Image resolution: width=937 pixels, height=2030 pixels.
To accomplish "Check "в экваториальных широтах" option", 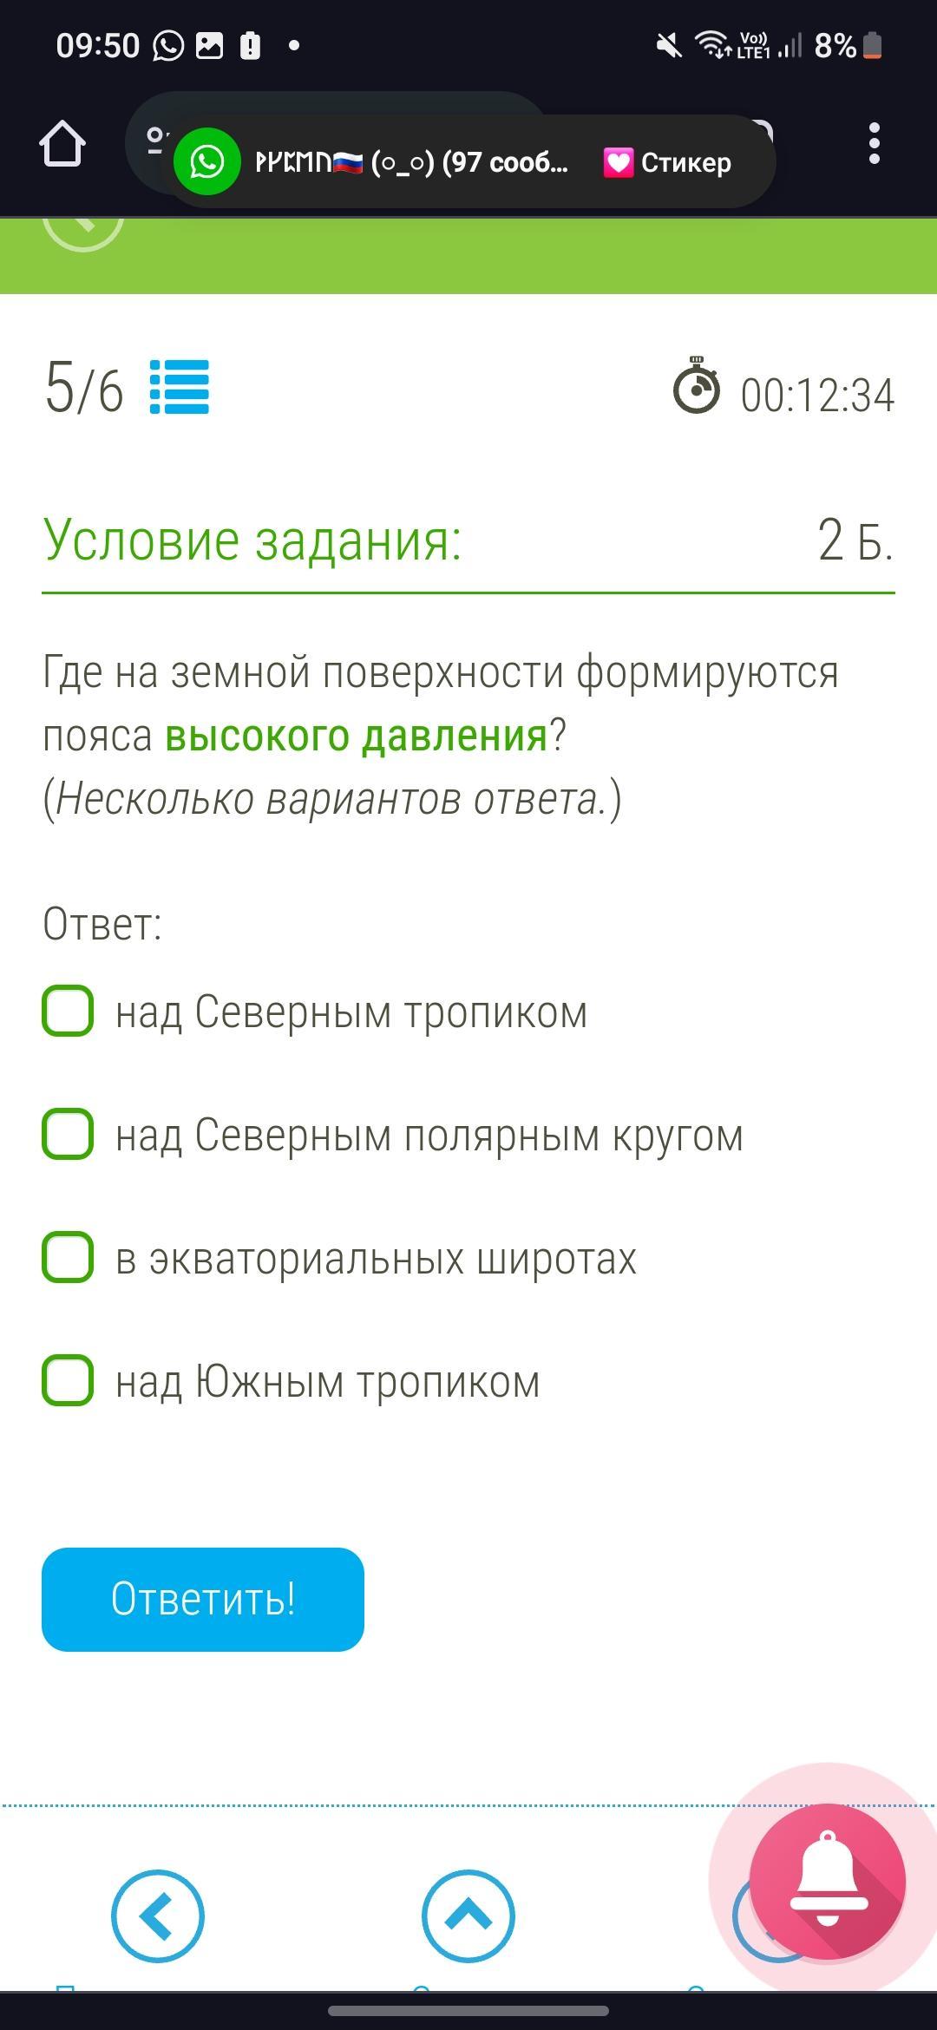I will coord(68,1257).
